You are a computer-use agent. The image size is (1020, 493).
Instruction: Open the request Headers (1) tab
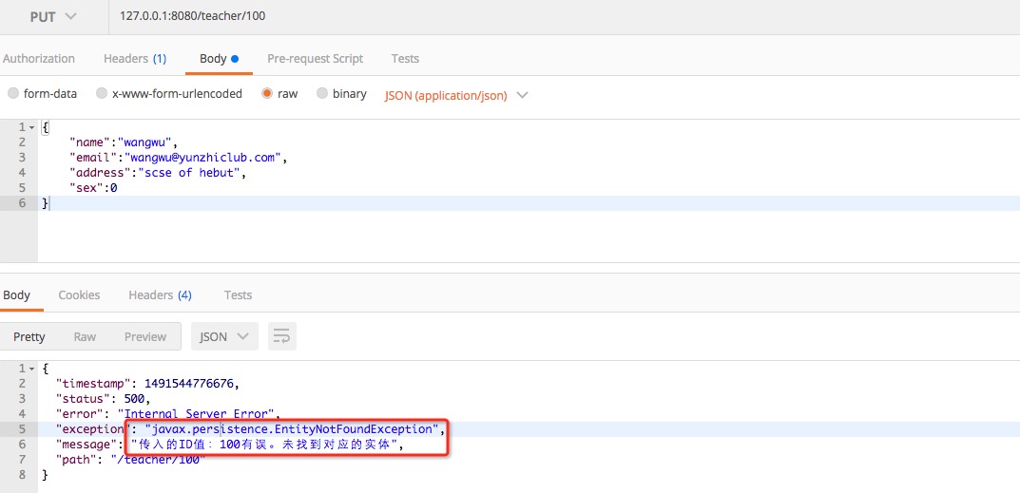[135, 59]
